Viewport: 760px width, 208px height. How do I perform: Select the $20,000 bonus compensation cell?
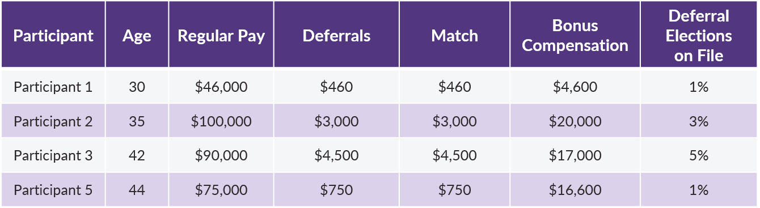[575, 121]
